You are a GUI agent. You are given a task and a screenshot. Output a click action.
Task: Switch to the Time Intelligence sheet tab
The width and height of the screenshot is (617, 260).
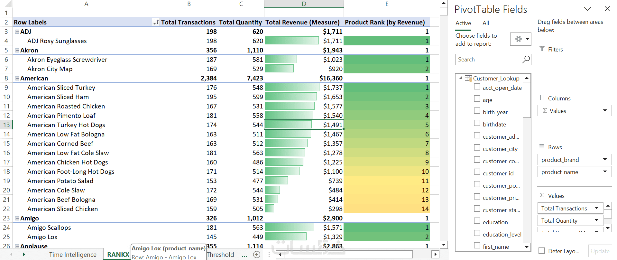click(73, 255)
